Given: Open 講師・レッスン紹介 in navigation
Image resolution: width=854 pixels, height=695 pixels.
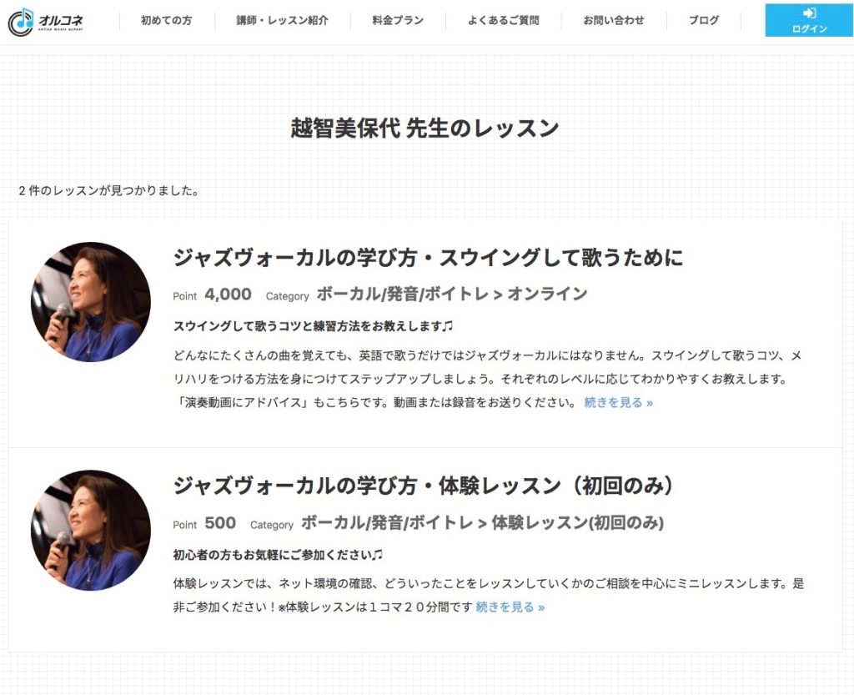Looking at the screenshot, I should tap(282, 21).
